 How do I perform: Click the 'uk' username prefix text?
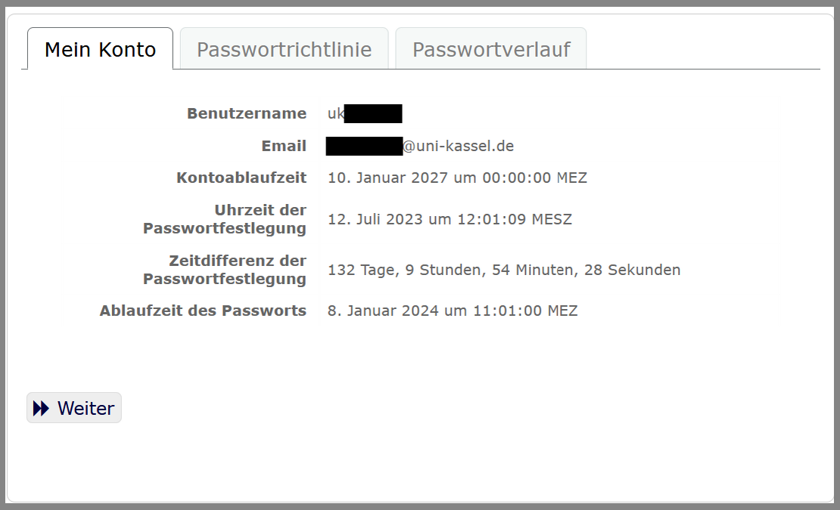(x=335, y=114)
